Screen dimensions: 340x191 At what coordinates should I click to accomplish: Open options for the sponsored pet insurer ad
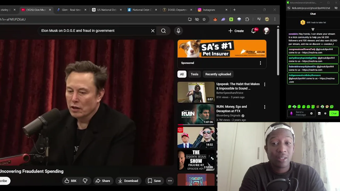(x=260, y=63)
